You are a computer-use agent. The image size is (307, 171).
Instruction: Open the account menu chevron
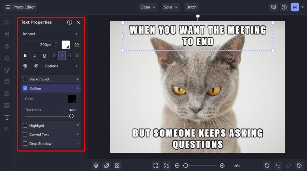click(x=302, y=7)
